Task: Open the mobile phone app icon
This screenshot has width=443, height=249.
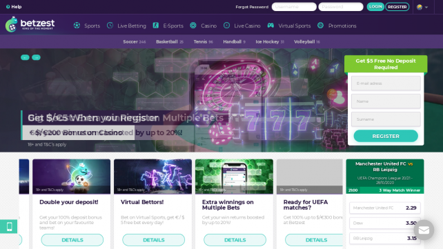Action: tap(9, 226)
